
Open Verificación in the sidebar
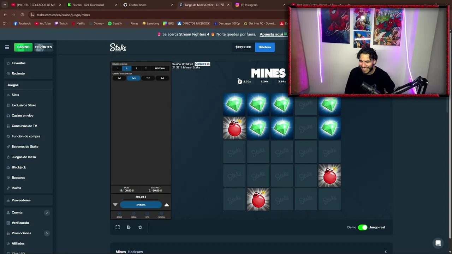pyautogui.click(x=20, y=223)
